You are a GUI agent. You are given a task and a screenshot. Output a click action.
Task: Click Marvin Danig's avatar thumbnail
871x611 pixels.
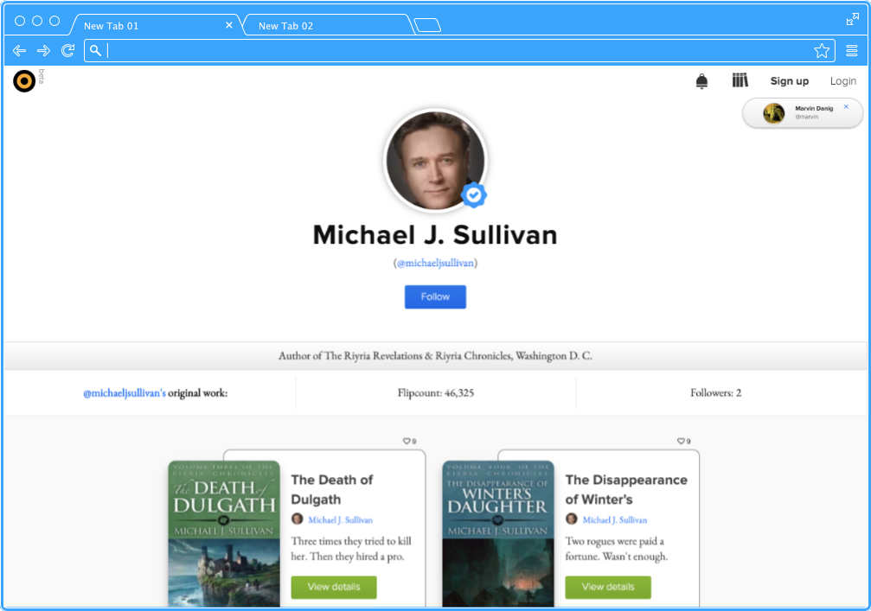tap(773, 113)
